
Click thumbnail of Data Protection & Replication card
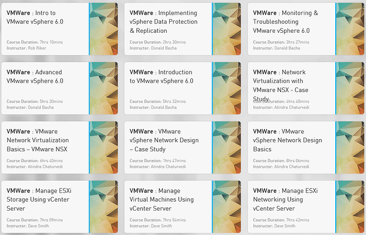point(226,29)
